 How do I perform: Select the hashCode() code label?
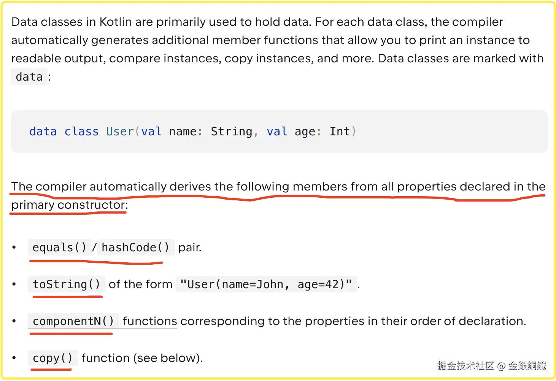point(135,248)
